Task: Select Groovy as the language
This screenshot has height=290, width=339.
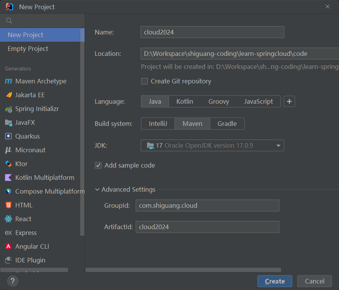Action: [x=219, y=101]
